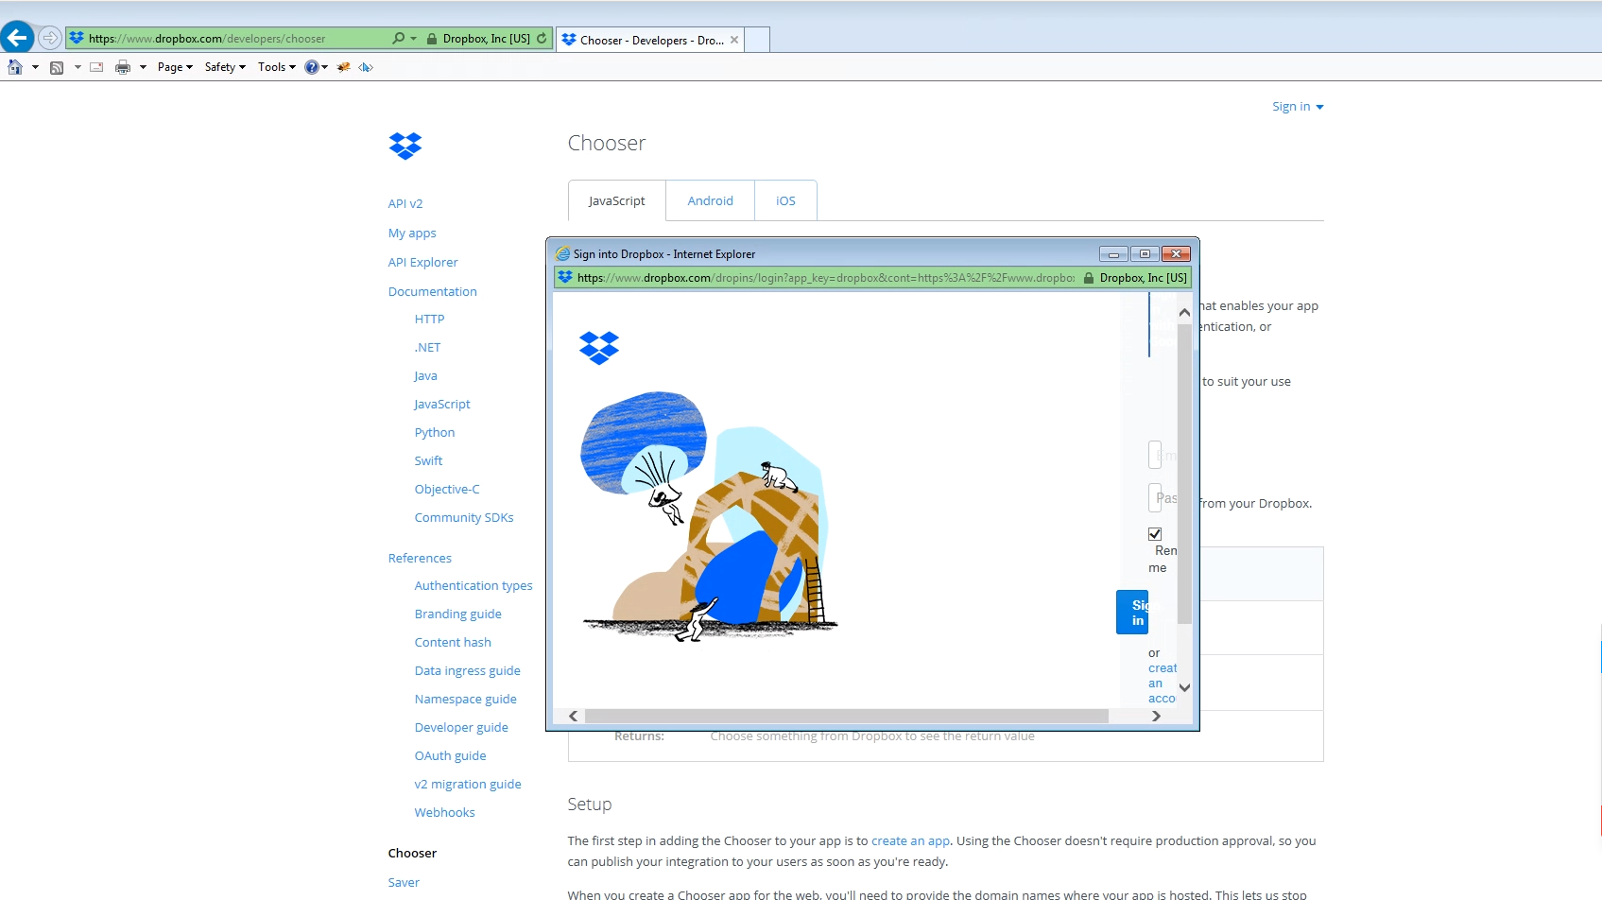1602x900 pixels.
Task: Open the Tools menu
Action: 273,66
